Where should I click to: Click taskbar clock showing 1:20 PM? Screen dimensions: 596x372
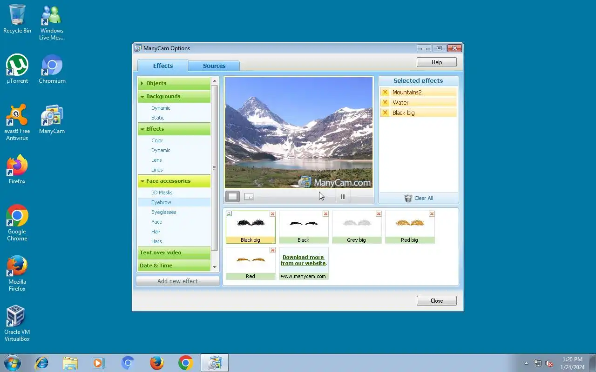click(x=572, y=363)
